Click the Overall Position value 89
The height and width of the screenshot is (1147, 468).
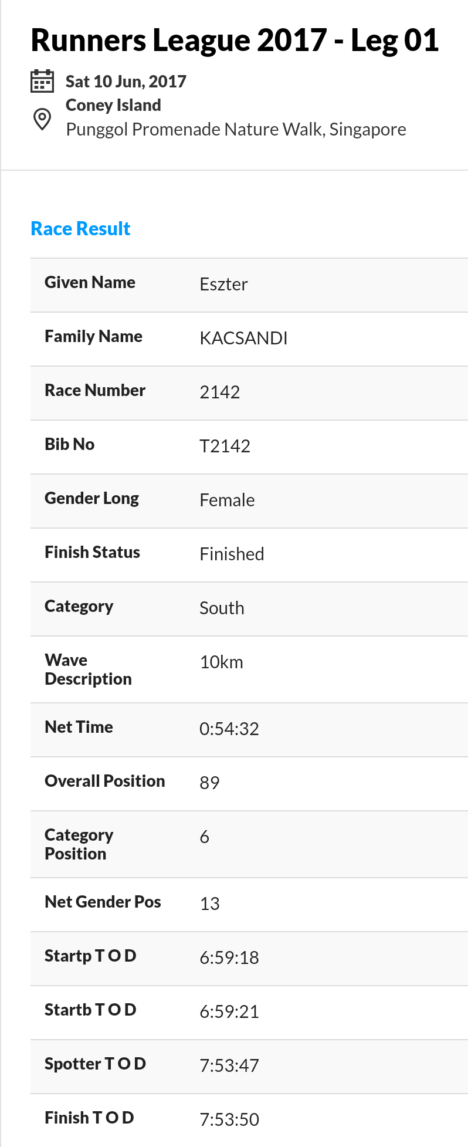209,783
